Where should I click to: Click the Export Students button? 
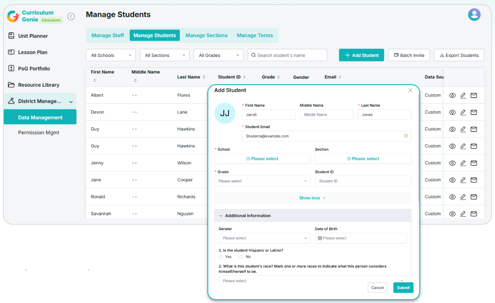tap(459, 55)
